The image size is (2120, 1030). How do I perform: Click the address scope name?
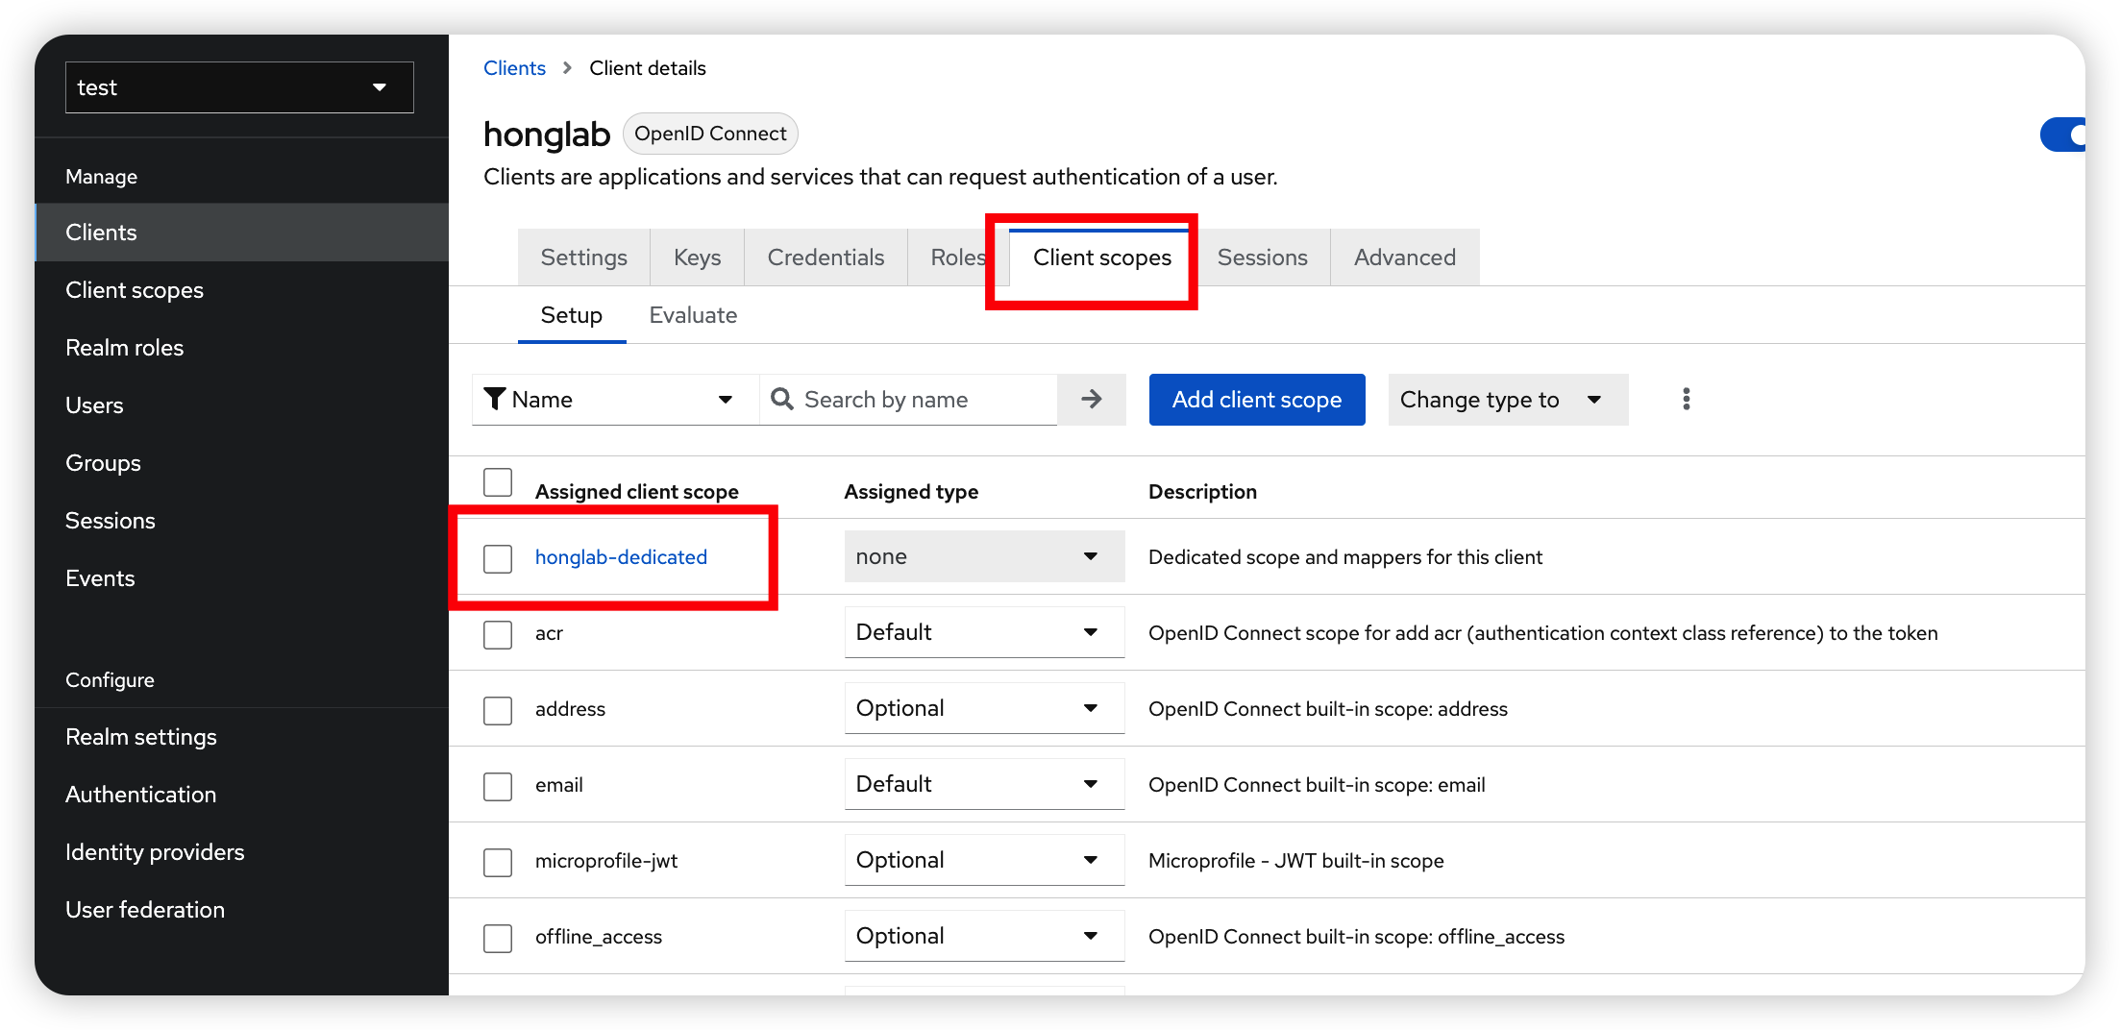pos(570,709)
